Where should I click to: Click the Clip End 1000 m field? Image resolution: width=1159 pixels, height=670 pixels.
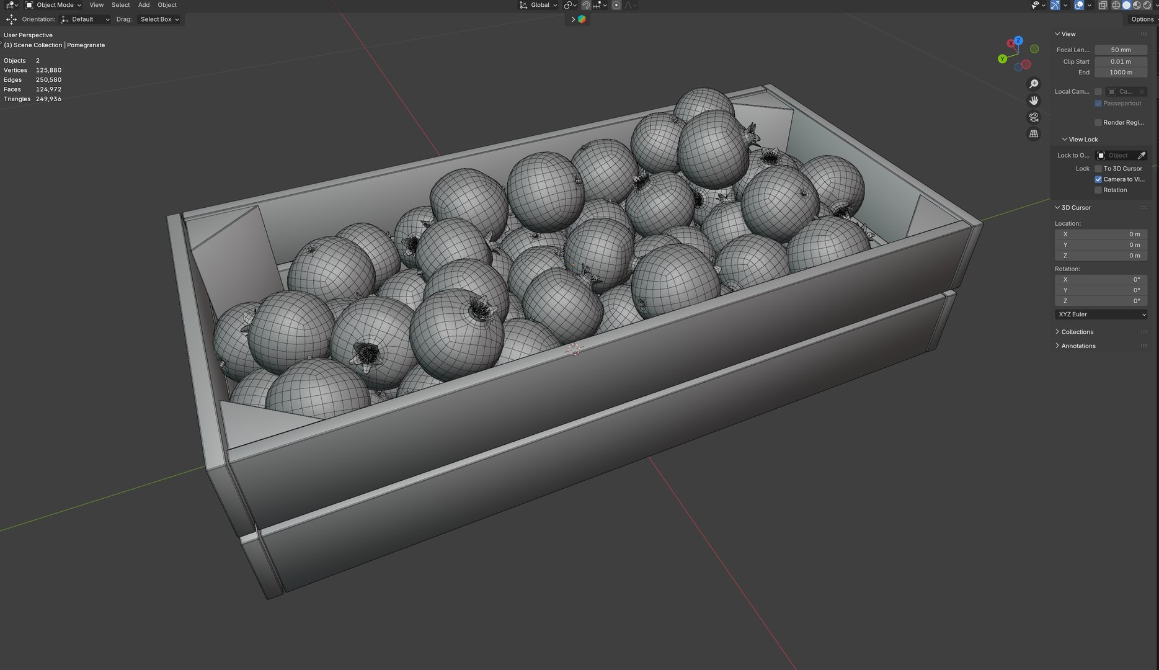click(x=1121, y=73)
